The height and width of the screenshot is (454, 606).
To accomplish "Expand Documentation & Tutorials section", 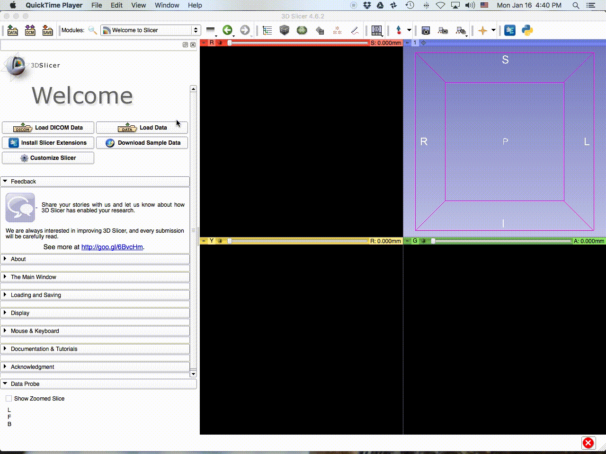I will point(95,349).
